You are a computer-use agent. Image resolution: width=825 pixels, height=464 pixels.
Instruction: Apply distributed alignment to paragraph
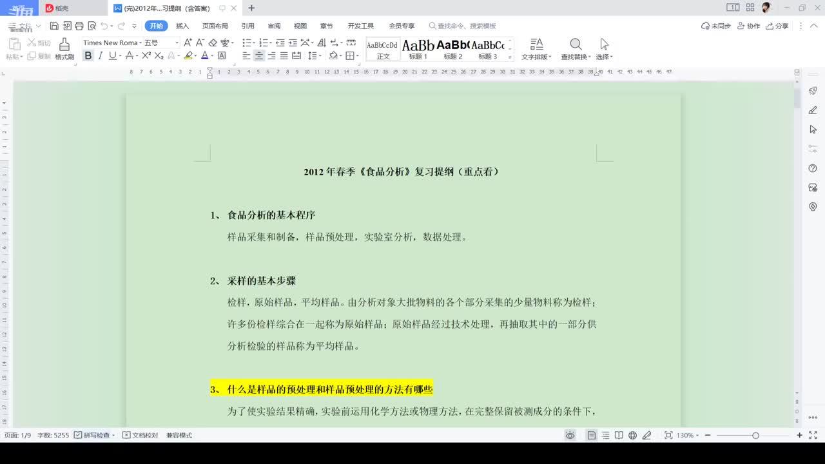point(296,56)
